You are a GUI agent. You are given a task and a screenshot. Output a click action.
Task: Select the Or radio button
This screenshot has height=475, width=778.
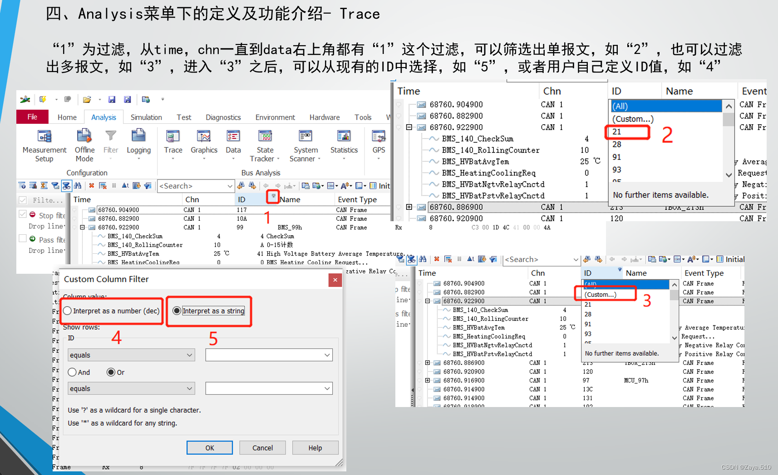click(112, 372)
